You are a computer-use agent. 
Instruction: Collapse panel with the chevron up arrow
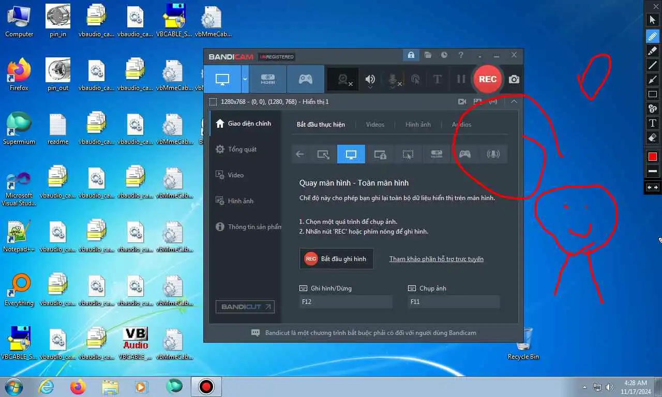pyautogui.click(x=514, y=102)
